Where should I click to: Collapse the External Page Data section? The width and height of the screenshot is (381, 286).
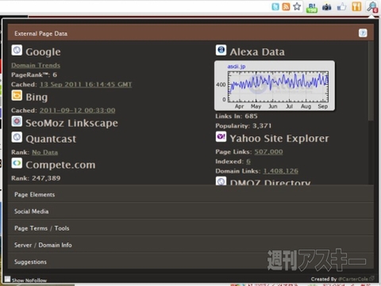click(190, 33)
